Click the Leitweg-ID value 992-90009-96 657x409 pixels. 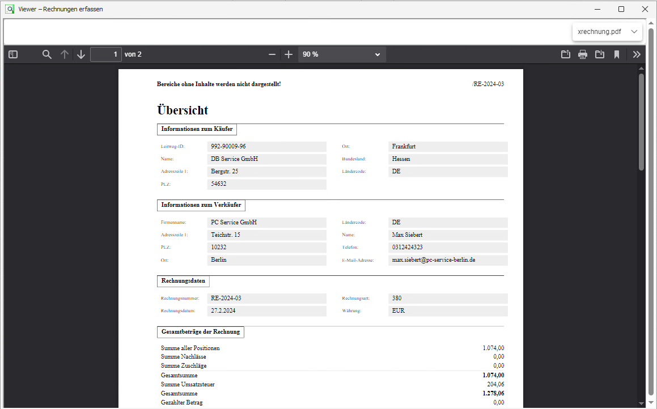click(x=267, y=147)
